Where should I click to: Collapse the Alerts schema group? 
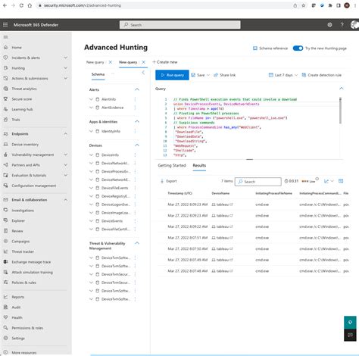[137, 89]
